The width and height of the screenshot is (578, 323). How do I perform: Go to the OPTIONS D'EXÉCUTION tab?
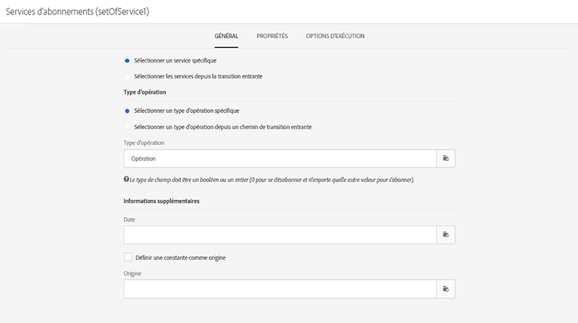coord(335,36)
